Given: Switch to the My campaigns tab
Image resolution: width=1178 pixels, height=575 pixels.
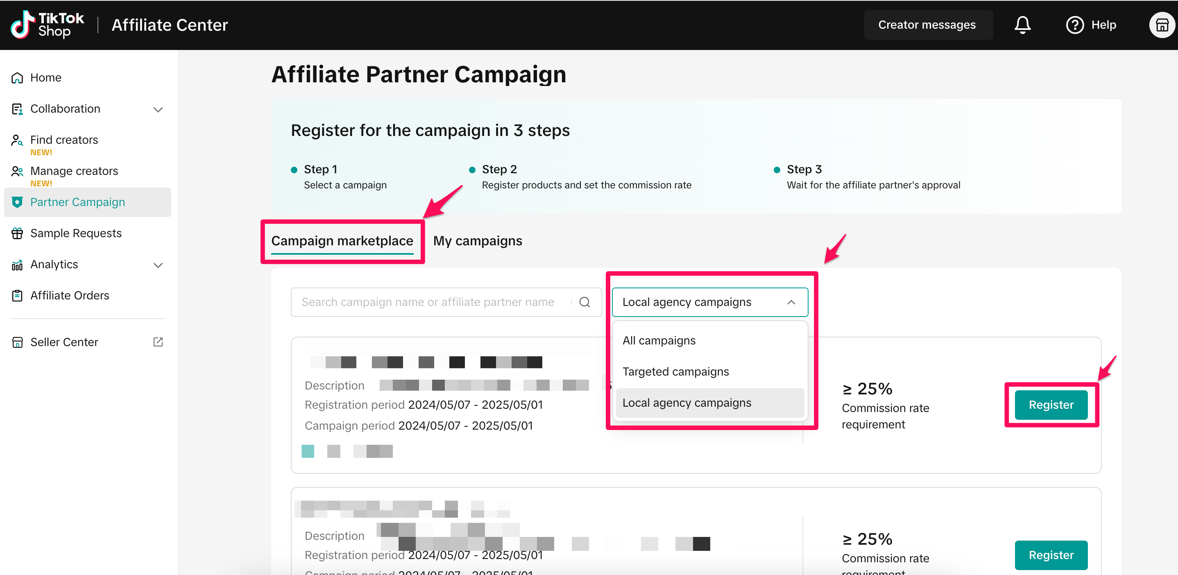Looking at the screenshot, I should click(478, 241).
